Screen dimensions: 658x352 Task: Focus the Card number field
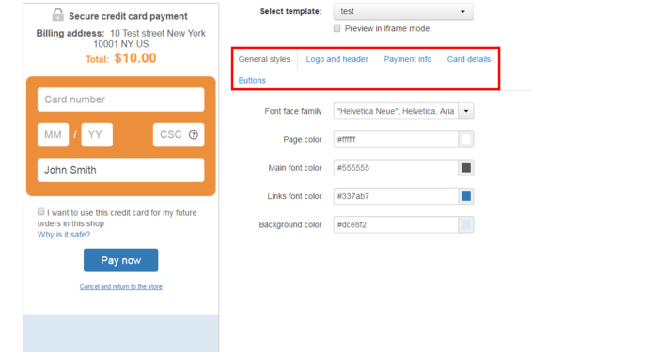click(x=121, y=99)
